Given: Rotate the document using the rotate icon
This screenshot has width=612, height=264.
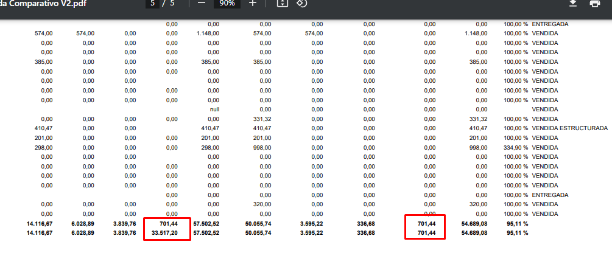Looking at the screenshot, I should tap(301, 4).
